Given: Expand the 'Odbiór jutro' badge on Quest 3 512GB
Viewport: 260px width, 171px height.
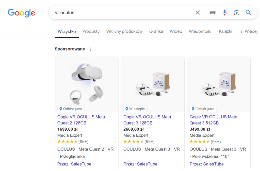Looking at the screenshot, I should (x=203, y=109).
